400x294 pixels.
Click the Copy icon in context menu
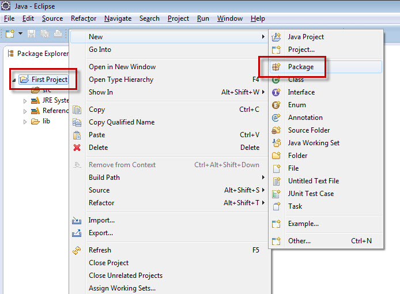pyautogui.click(x=77, y=110)
